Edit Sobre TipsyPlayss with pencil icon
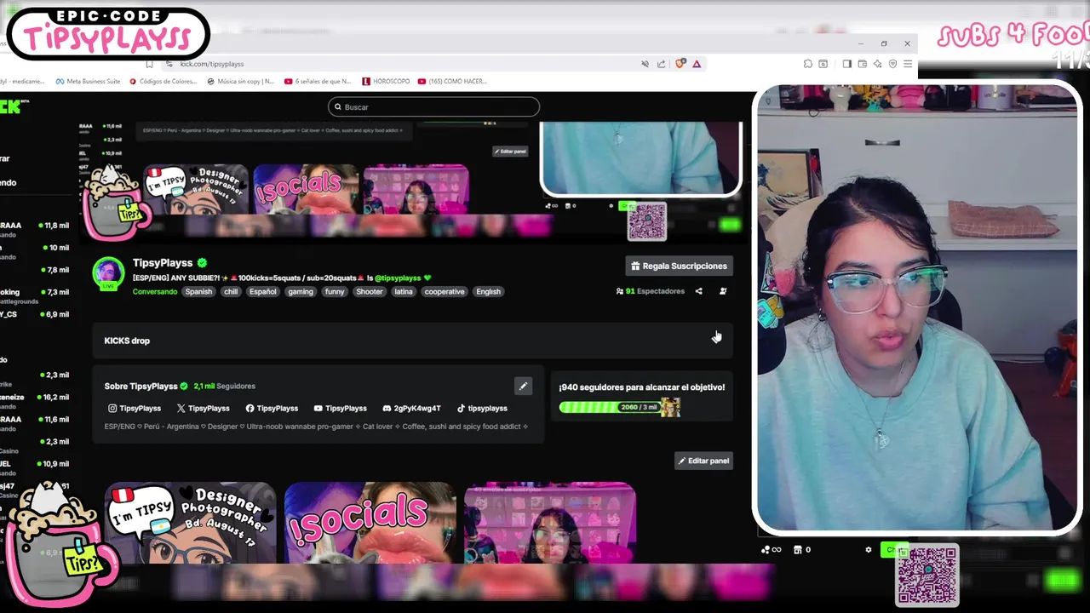 tap(523, 386)
